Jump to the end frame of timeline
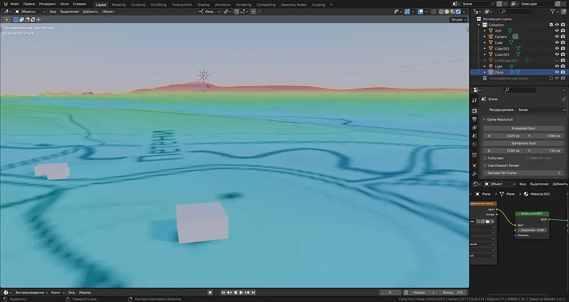The height and width of the screenshot is (302, 569). point(253,292)
